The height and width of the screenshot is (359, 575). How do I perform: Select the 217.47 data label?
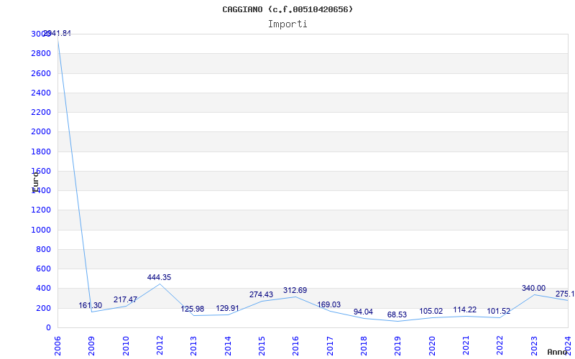pyautogui.click(x=125, y=299)
